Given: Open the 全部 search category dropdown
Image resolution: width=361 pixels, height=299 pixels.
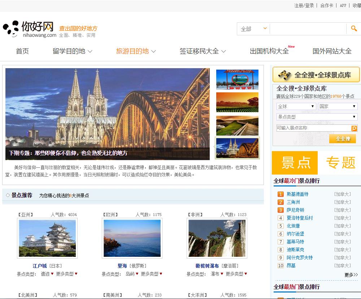Looking at the screenshot, I should (x=253, y=29).
